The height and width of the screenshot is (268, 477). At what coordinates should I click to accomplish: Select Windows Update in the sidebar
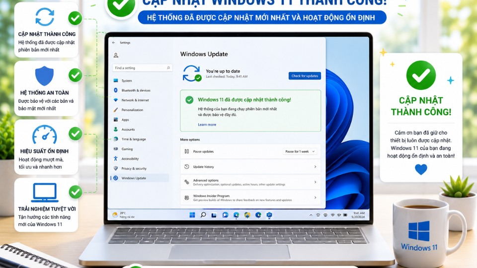coord(140,178)
